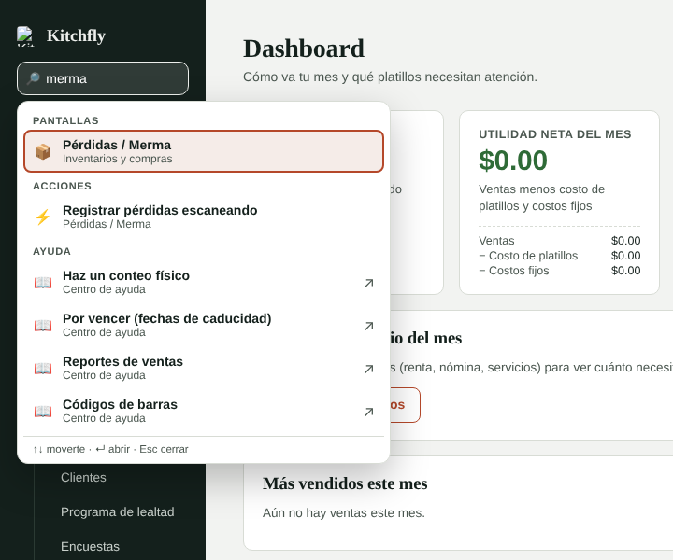Open the Pérdidas / Merma screen result
The image size is (673, 560).
pyautogui.click(x=204, y=151)
